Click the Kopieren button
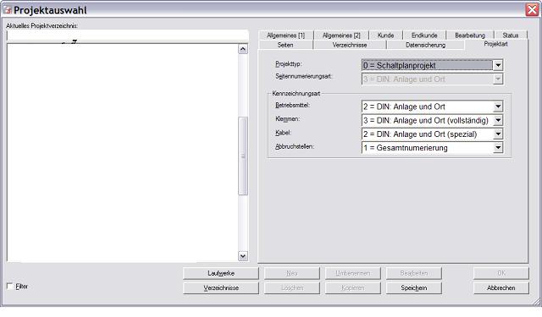The height and width of the screenshot is (317, 542). coord(353,287)
